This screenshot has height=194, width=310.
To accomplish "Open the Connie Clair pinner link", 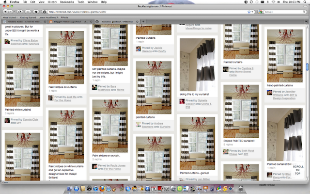I will (31, 119).
